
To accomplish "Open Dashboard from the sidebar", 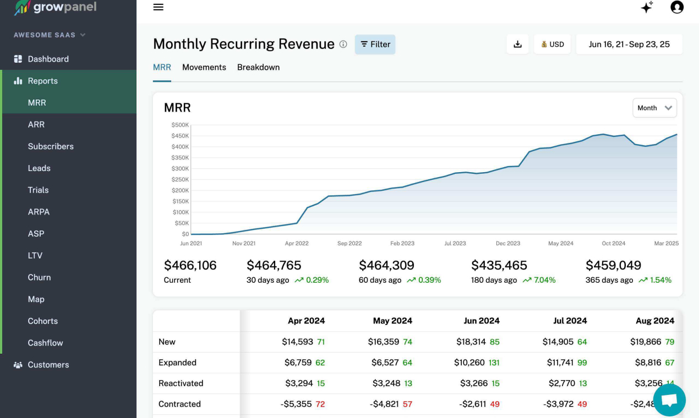I will click(x=48, y=59).
